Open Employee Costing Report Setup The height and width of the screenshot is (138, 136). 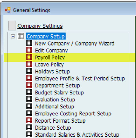(x=73, y=114)
